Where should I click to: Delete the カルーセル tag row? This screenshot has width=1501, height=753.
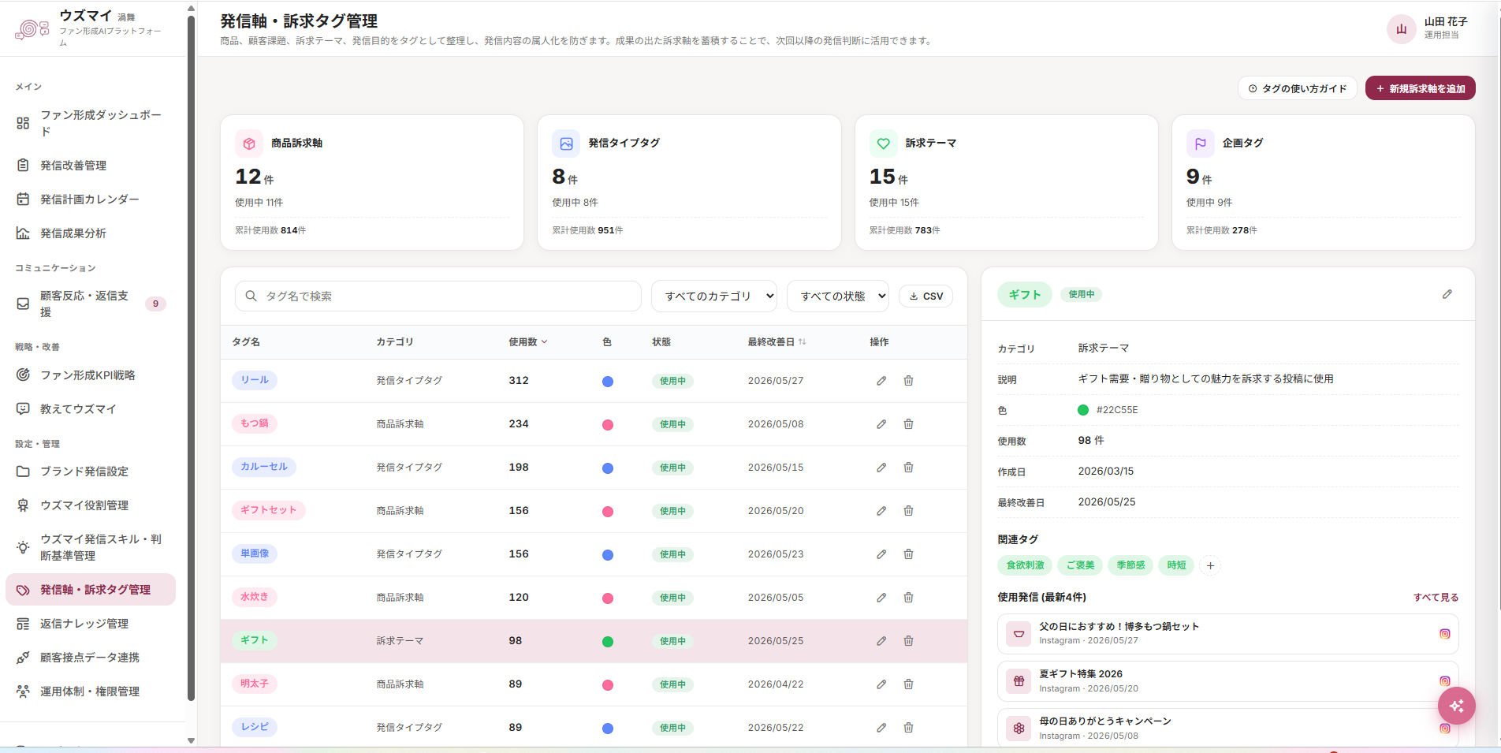(x=908, y=468)
